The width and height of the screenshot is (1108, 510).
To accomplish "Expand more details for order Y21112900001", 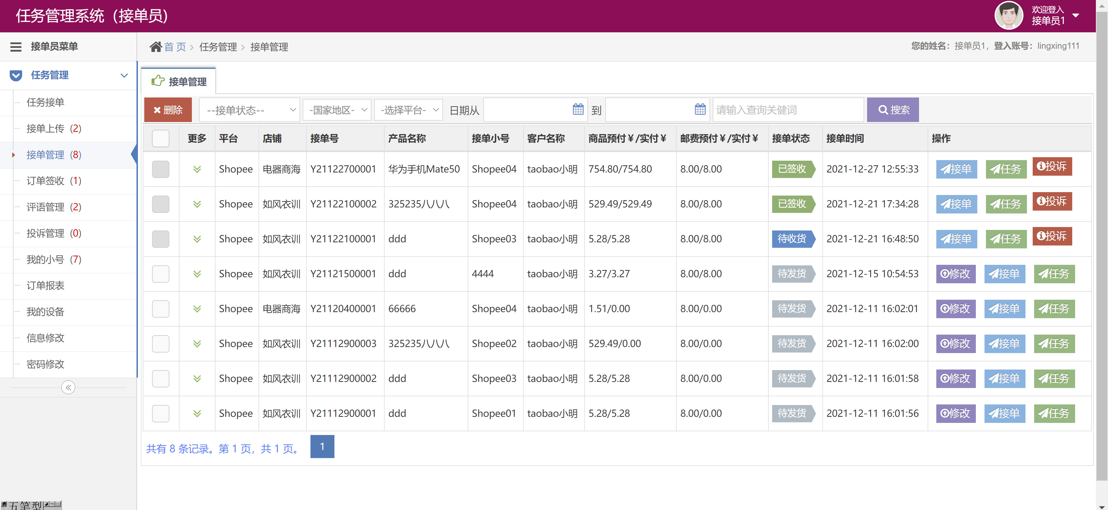I will pyautogui.click(x=197, y=413).
